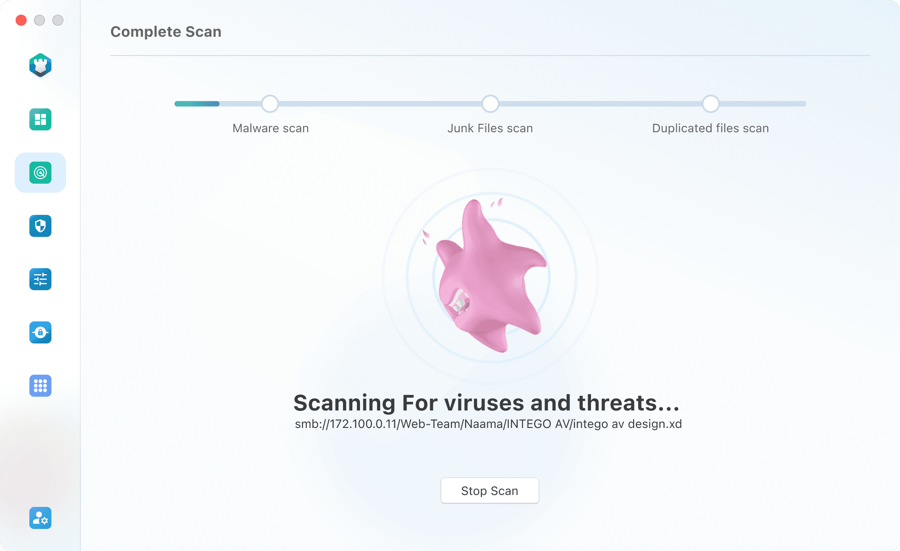Select the grid/dashboard panel icon

pos(40,119)
